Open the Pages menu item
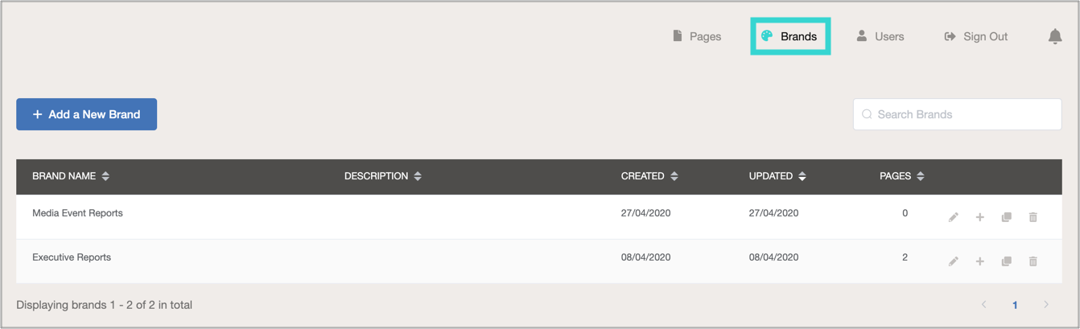The height and width of the screenshot is (329, 1080). click(697, 36)
